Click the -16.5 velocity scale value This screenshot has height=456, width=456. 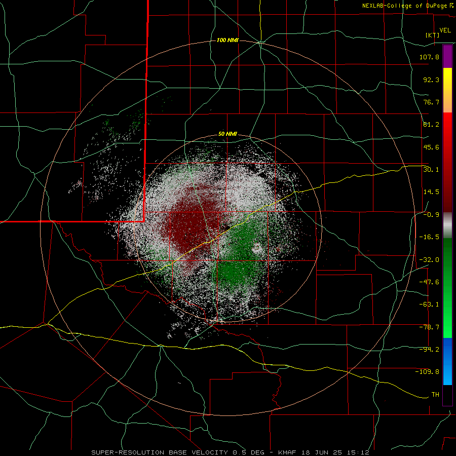click(429, 237)
